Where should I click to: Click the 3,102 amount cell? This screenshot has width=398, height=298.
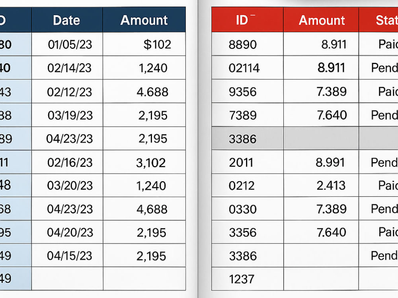coord(144,162)
